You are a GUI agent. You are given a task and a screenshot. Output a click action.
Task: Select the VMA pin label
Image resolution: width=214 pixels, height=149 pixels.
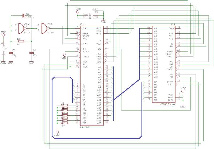(99, 44)
